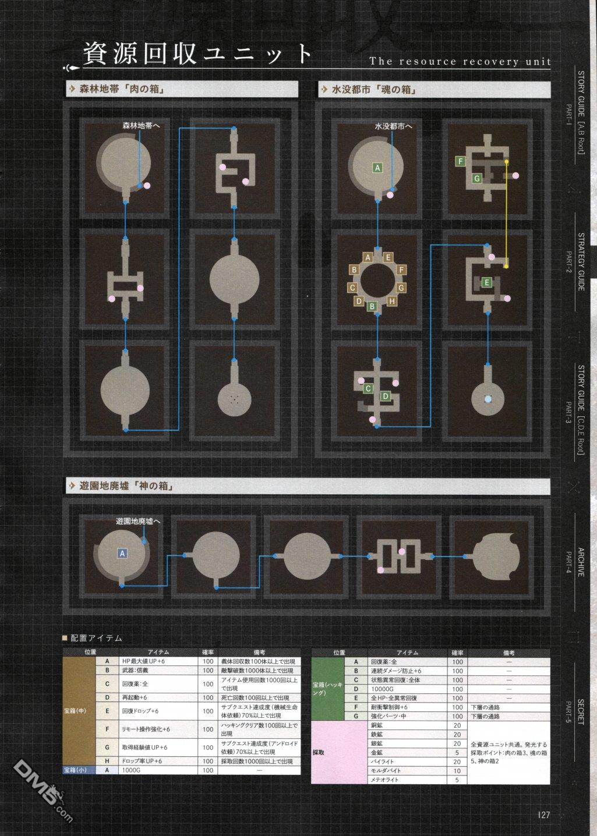Click the green G marker below F
The height and width of the screenshot is (836, 597).
(x=477, y=178)
